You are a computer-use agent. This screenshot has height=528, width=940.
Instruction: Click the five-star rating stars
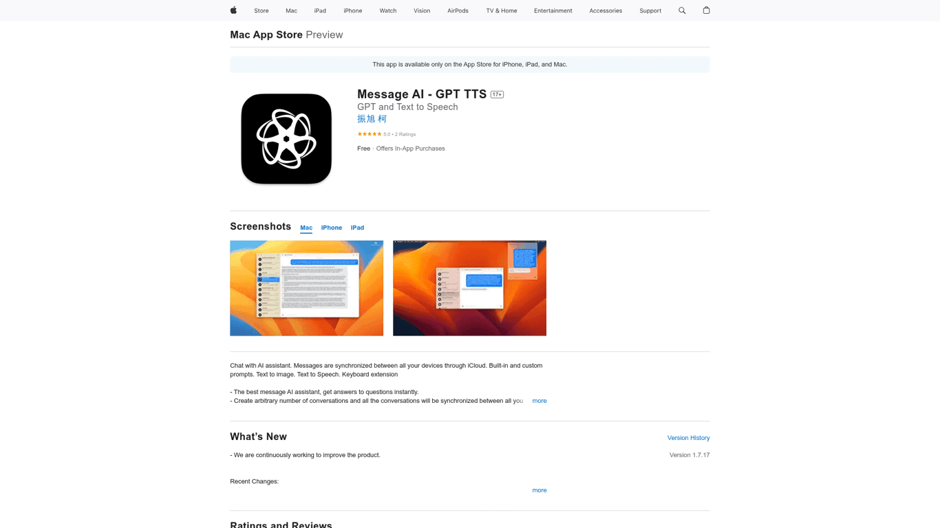pyautogui.click(x=369, y=134)
